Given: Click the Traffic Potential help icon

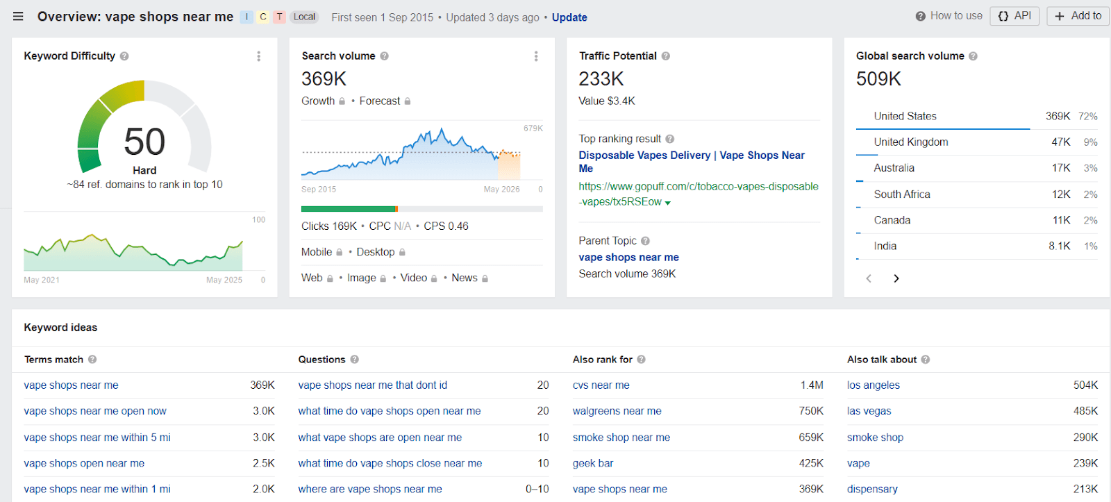Looking at the screenshot, I should (665, 56).
